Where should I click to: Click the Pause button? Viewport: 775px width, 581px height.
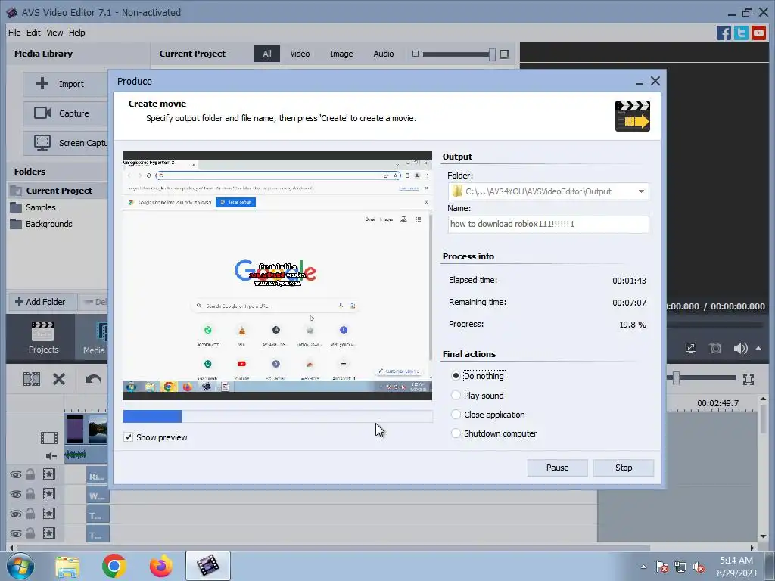(x=557, y=468)
